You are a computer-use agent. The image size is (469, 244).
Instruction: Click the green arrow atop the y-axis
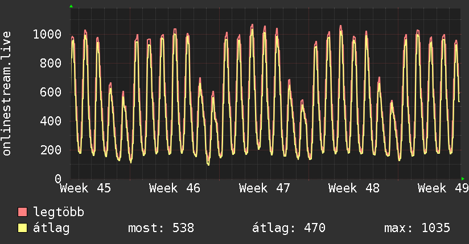tap(71, 6)
